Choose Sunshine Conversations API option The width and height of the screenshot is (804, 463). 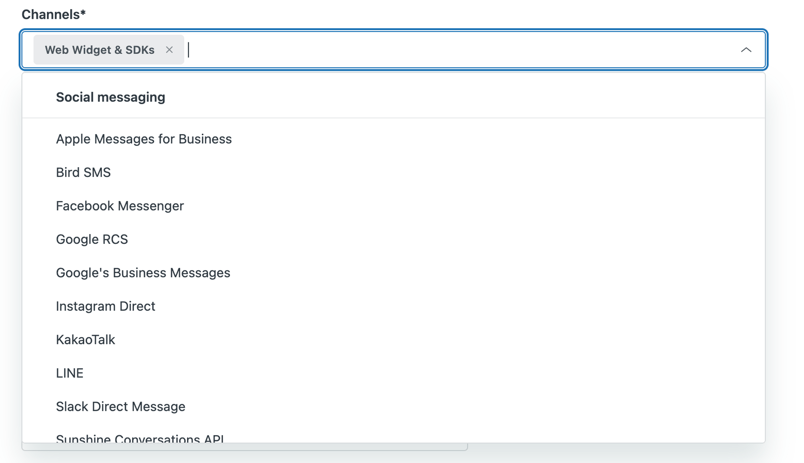140,438
